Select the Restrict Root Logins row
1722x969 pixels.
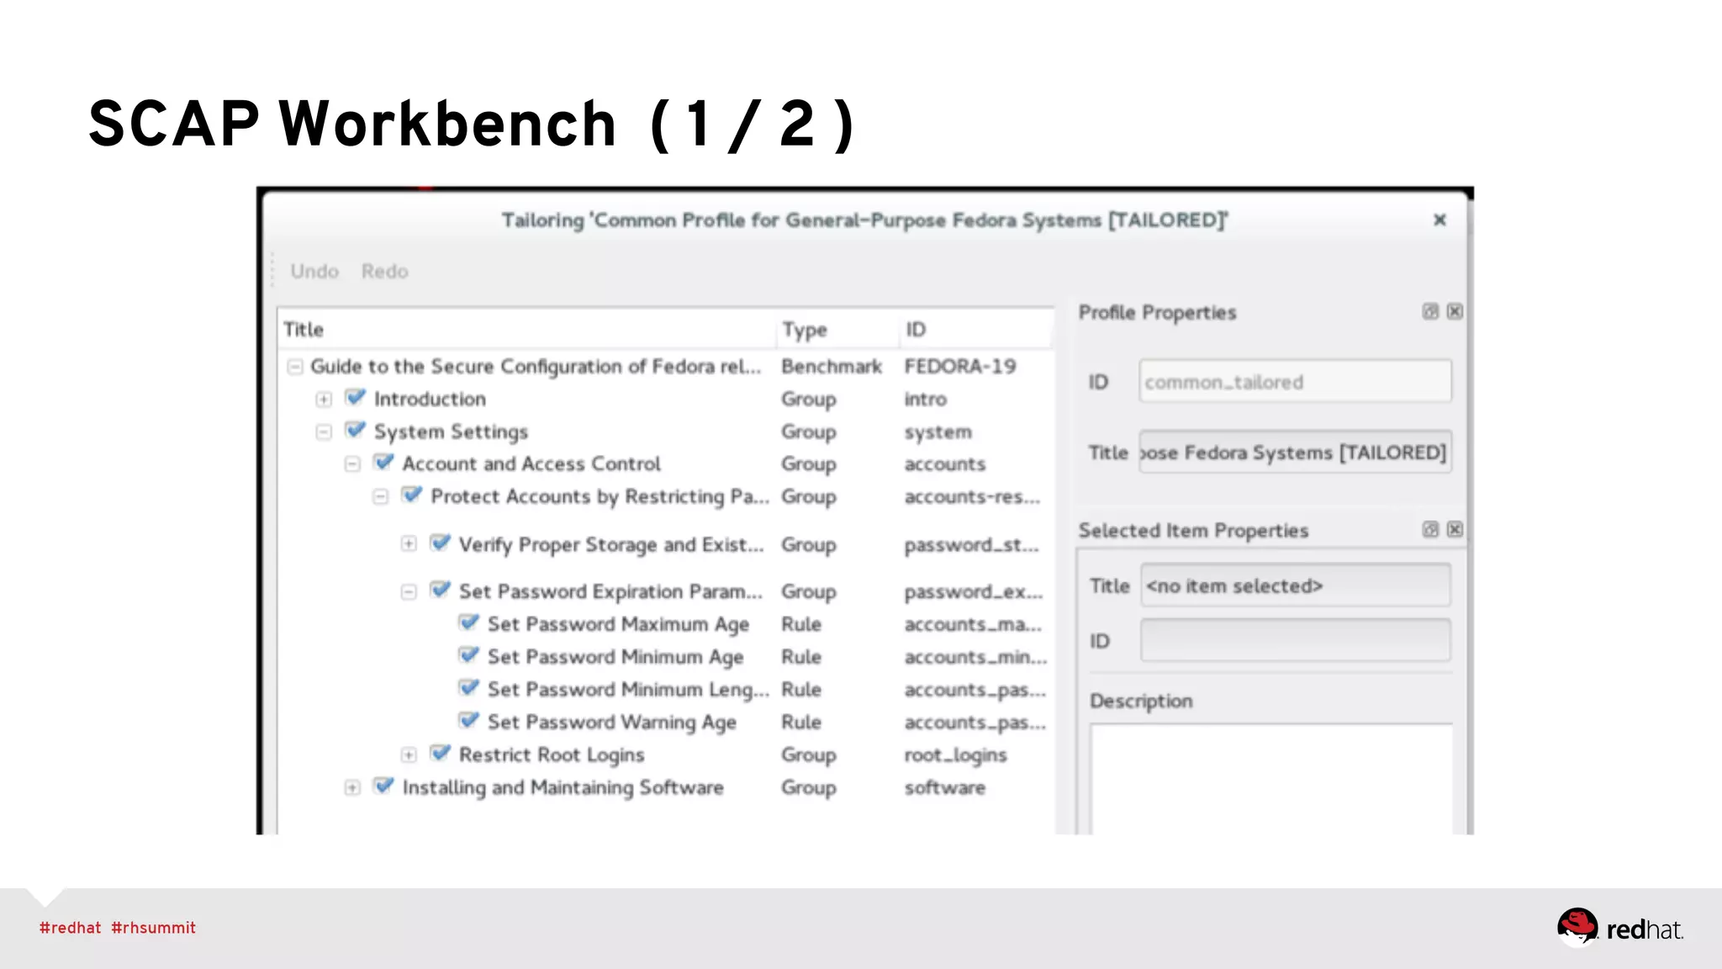coord(664,755)
